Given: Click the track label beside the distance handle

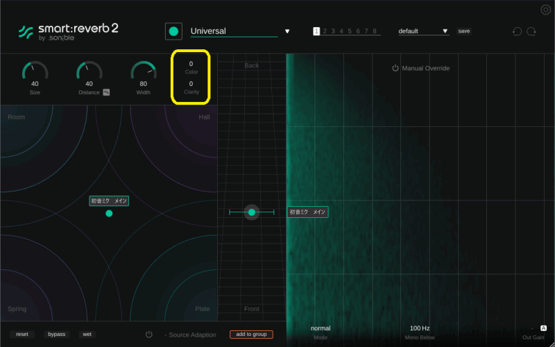Looking at the screenshot, I should 307,212.
